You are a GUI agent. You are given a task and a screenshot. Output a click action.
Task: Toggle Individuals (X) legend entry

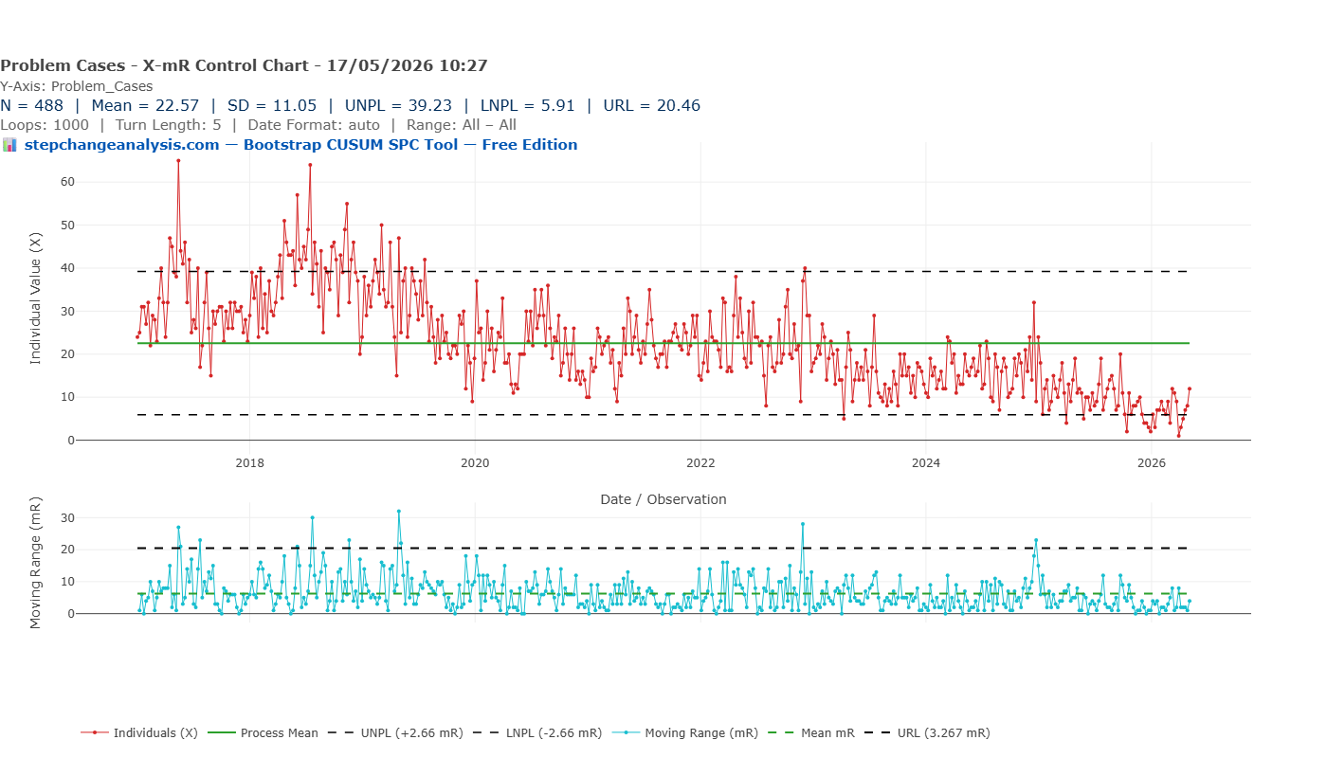click(139, 732)
